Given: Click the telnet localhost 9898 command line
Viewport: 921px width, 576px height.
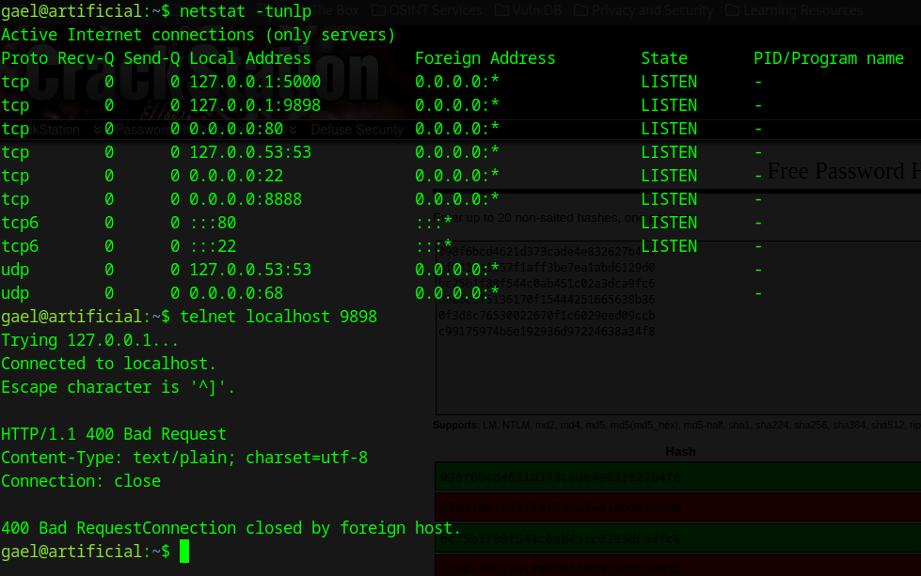Looking at the screenshot, I should coord(278,317).
